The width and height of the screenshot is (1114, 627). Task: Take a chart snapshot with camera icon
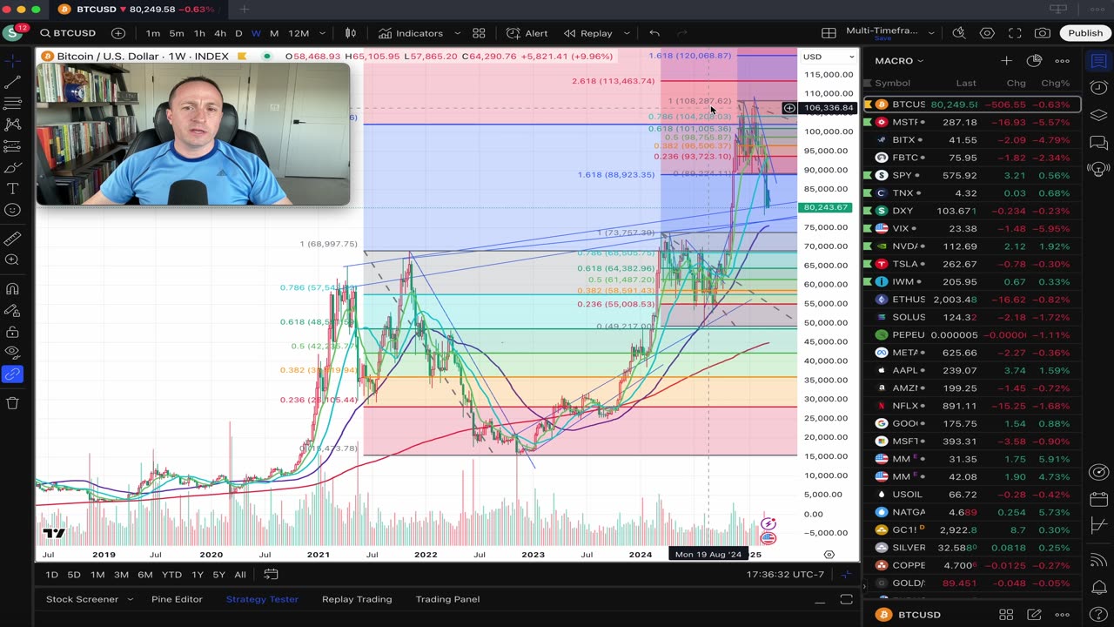(x=1043, y=33)
